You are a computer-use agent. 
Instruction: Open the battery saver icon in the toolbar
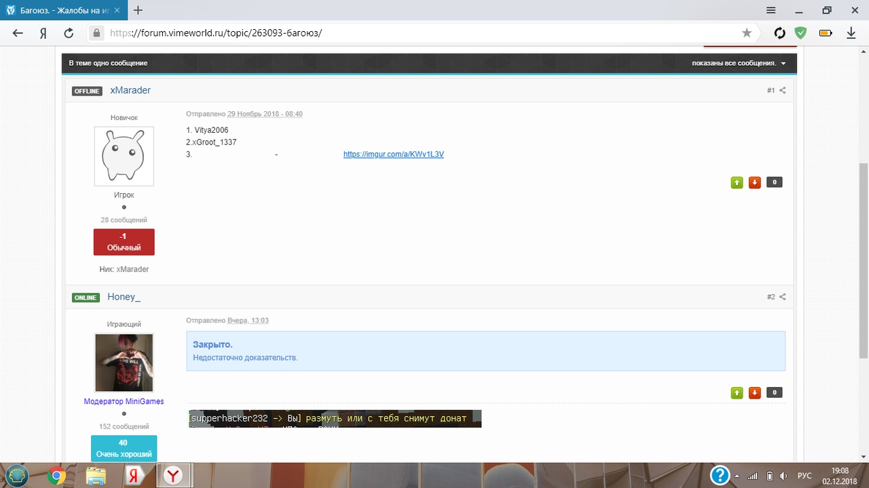pyautogui.click(x=826, y=33)
